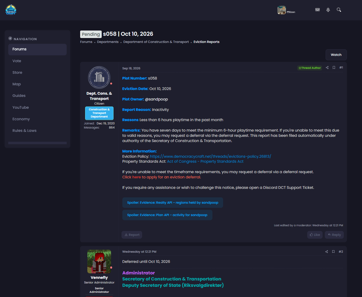Viewport: 362px width, 297px height.
Task: Toggle Watch on this thread
Action: coord(336,55)
